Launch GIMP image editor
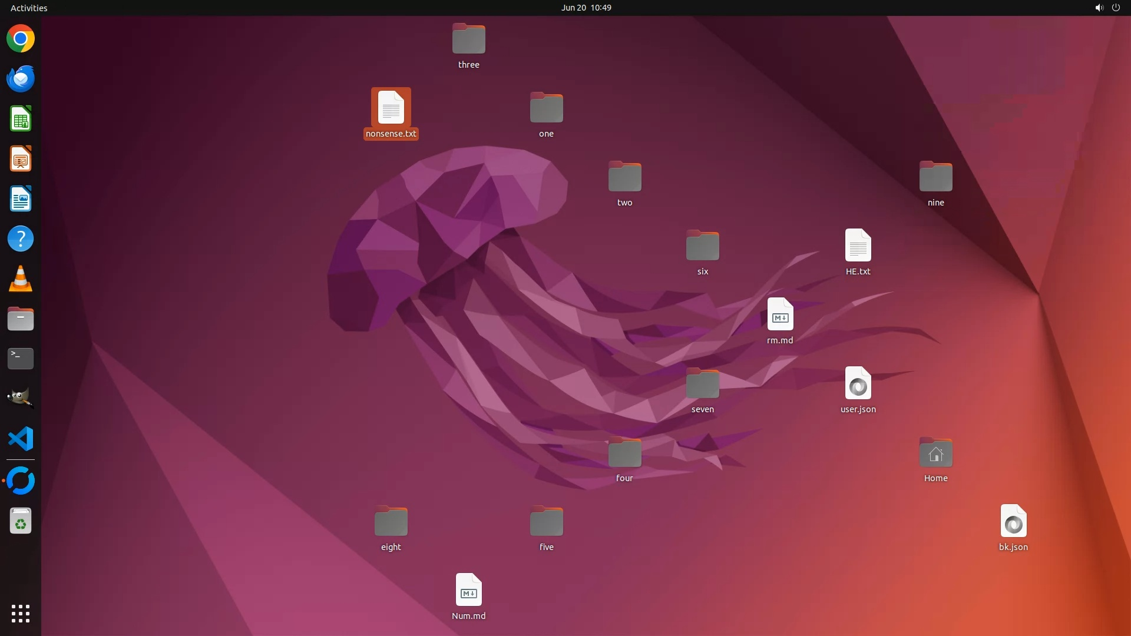The height and width of the screenshot is (636, 1131). pos(21,399)
